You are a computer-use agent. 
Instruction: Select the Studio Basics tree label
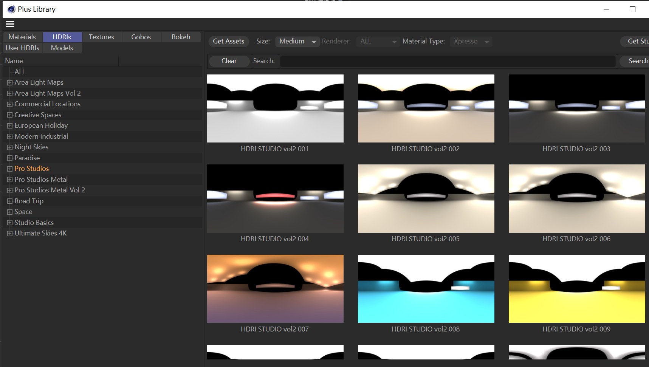34,223
